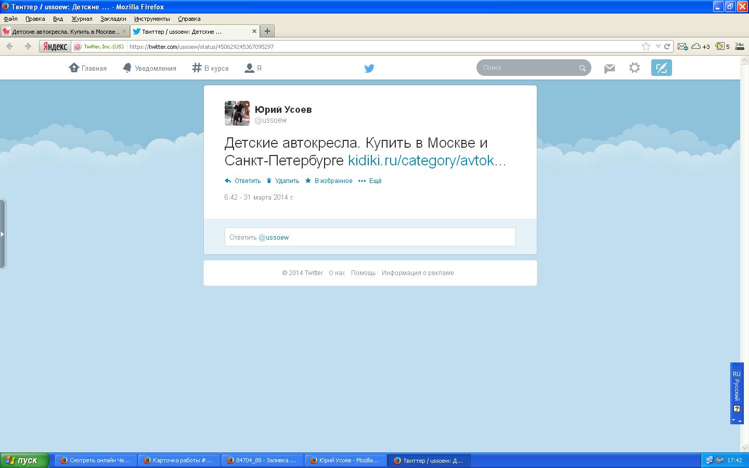The image size is (749, 468).
Task: Open the URL history dropdown arrow
Action: [x=658, y=46]
